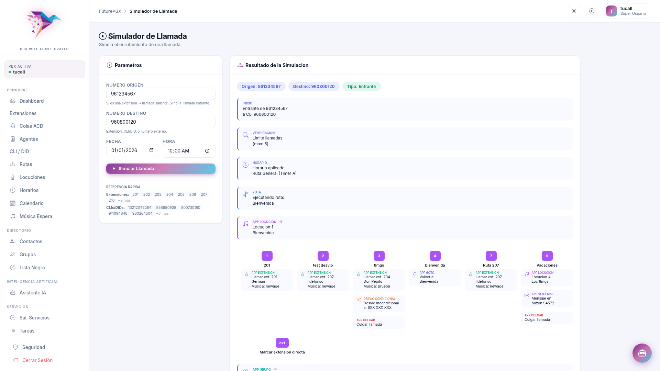Click the Asistente IA robot icon
The image size is (660, 371).
point(13,293)
